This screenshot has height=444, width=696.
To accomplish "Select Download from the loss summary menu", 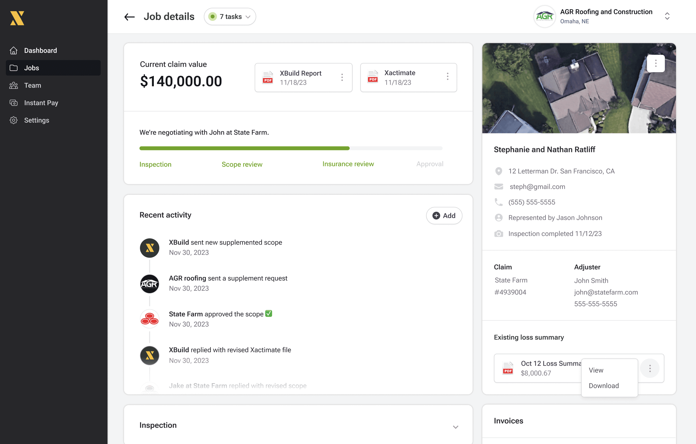I will (604, 386).
